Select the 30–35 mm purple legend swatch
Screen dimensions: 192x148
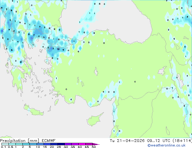click(68, 144)
